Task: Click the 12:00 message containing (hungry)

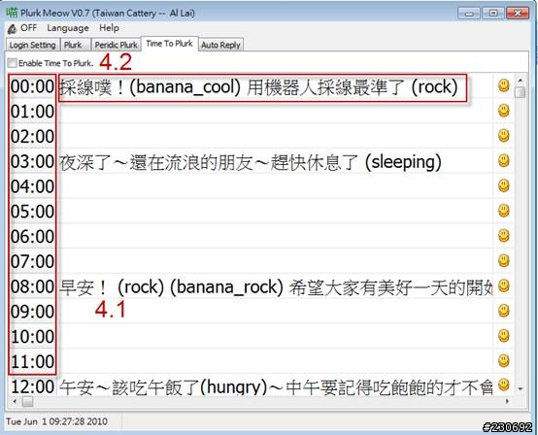Action: click(x=276, y=385)
